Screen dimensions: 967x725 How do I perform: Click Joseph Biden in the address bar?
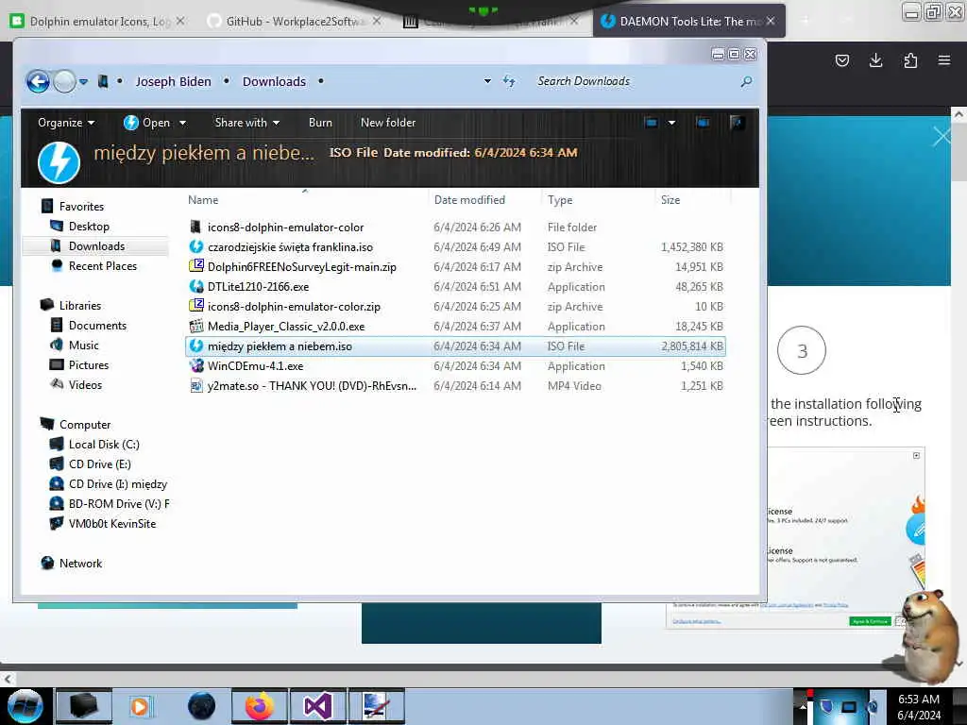tap(174, 81)
